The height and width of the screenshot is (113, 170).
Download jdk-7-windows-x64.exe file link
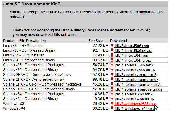pos(135,109)
